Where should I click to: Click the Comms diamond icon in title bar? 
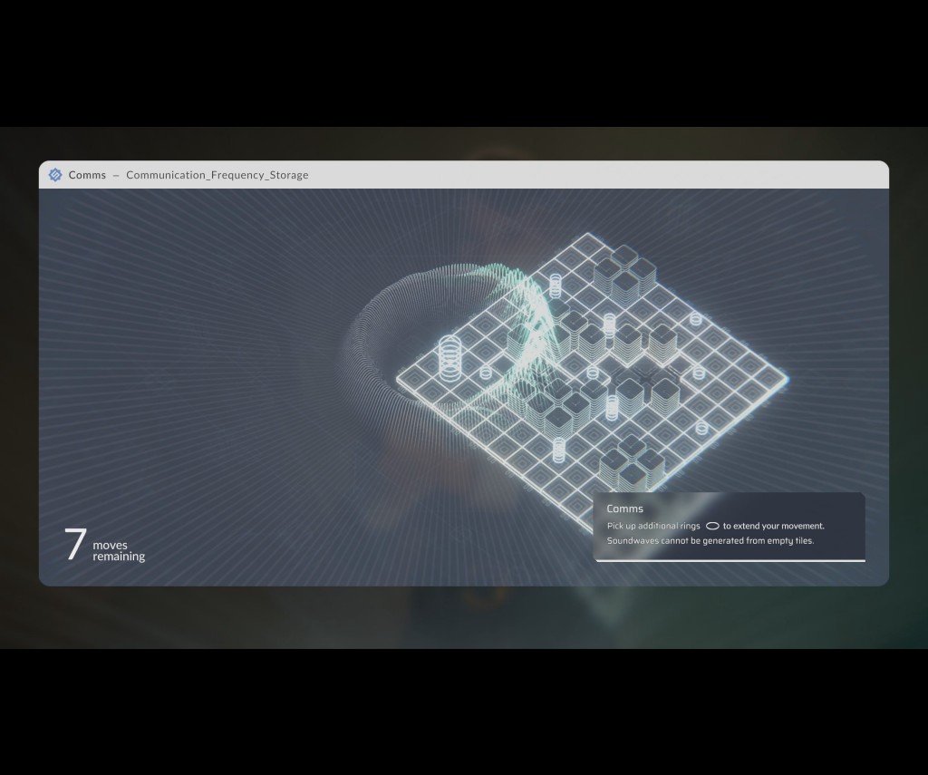click(55, 175)
